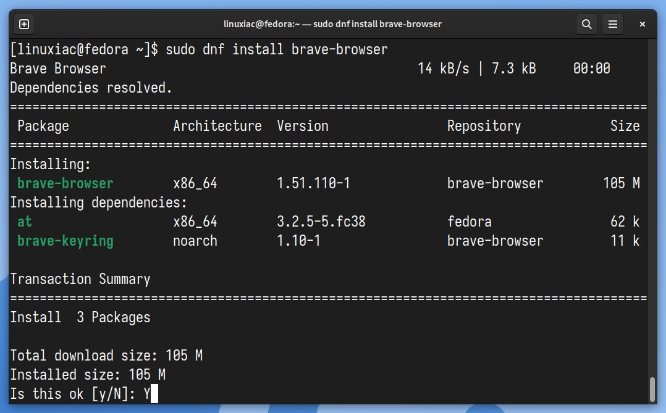Click the green 'at' dependency name

click(25, 222)
